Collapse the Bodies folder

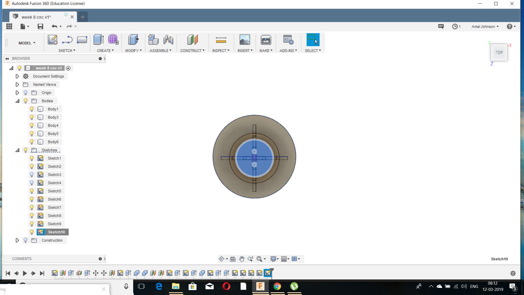pos(17,101)
